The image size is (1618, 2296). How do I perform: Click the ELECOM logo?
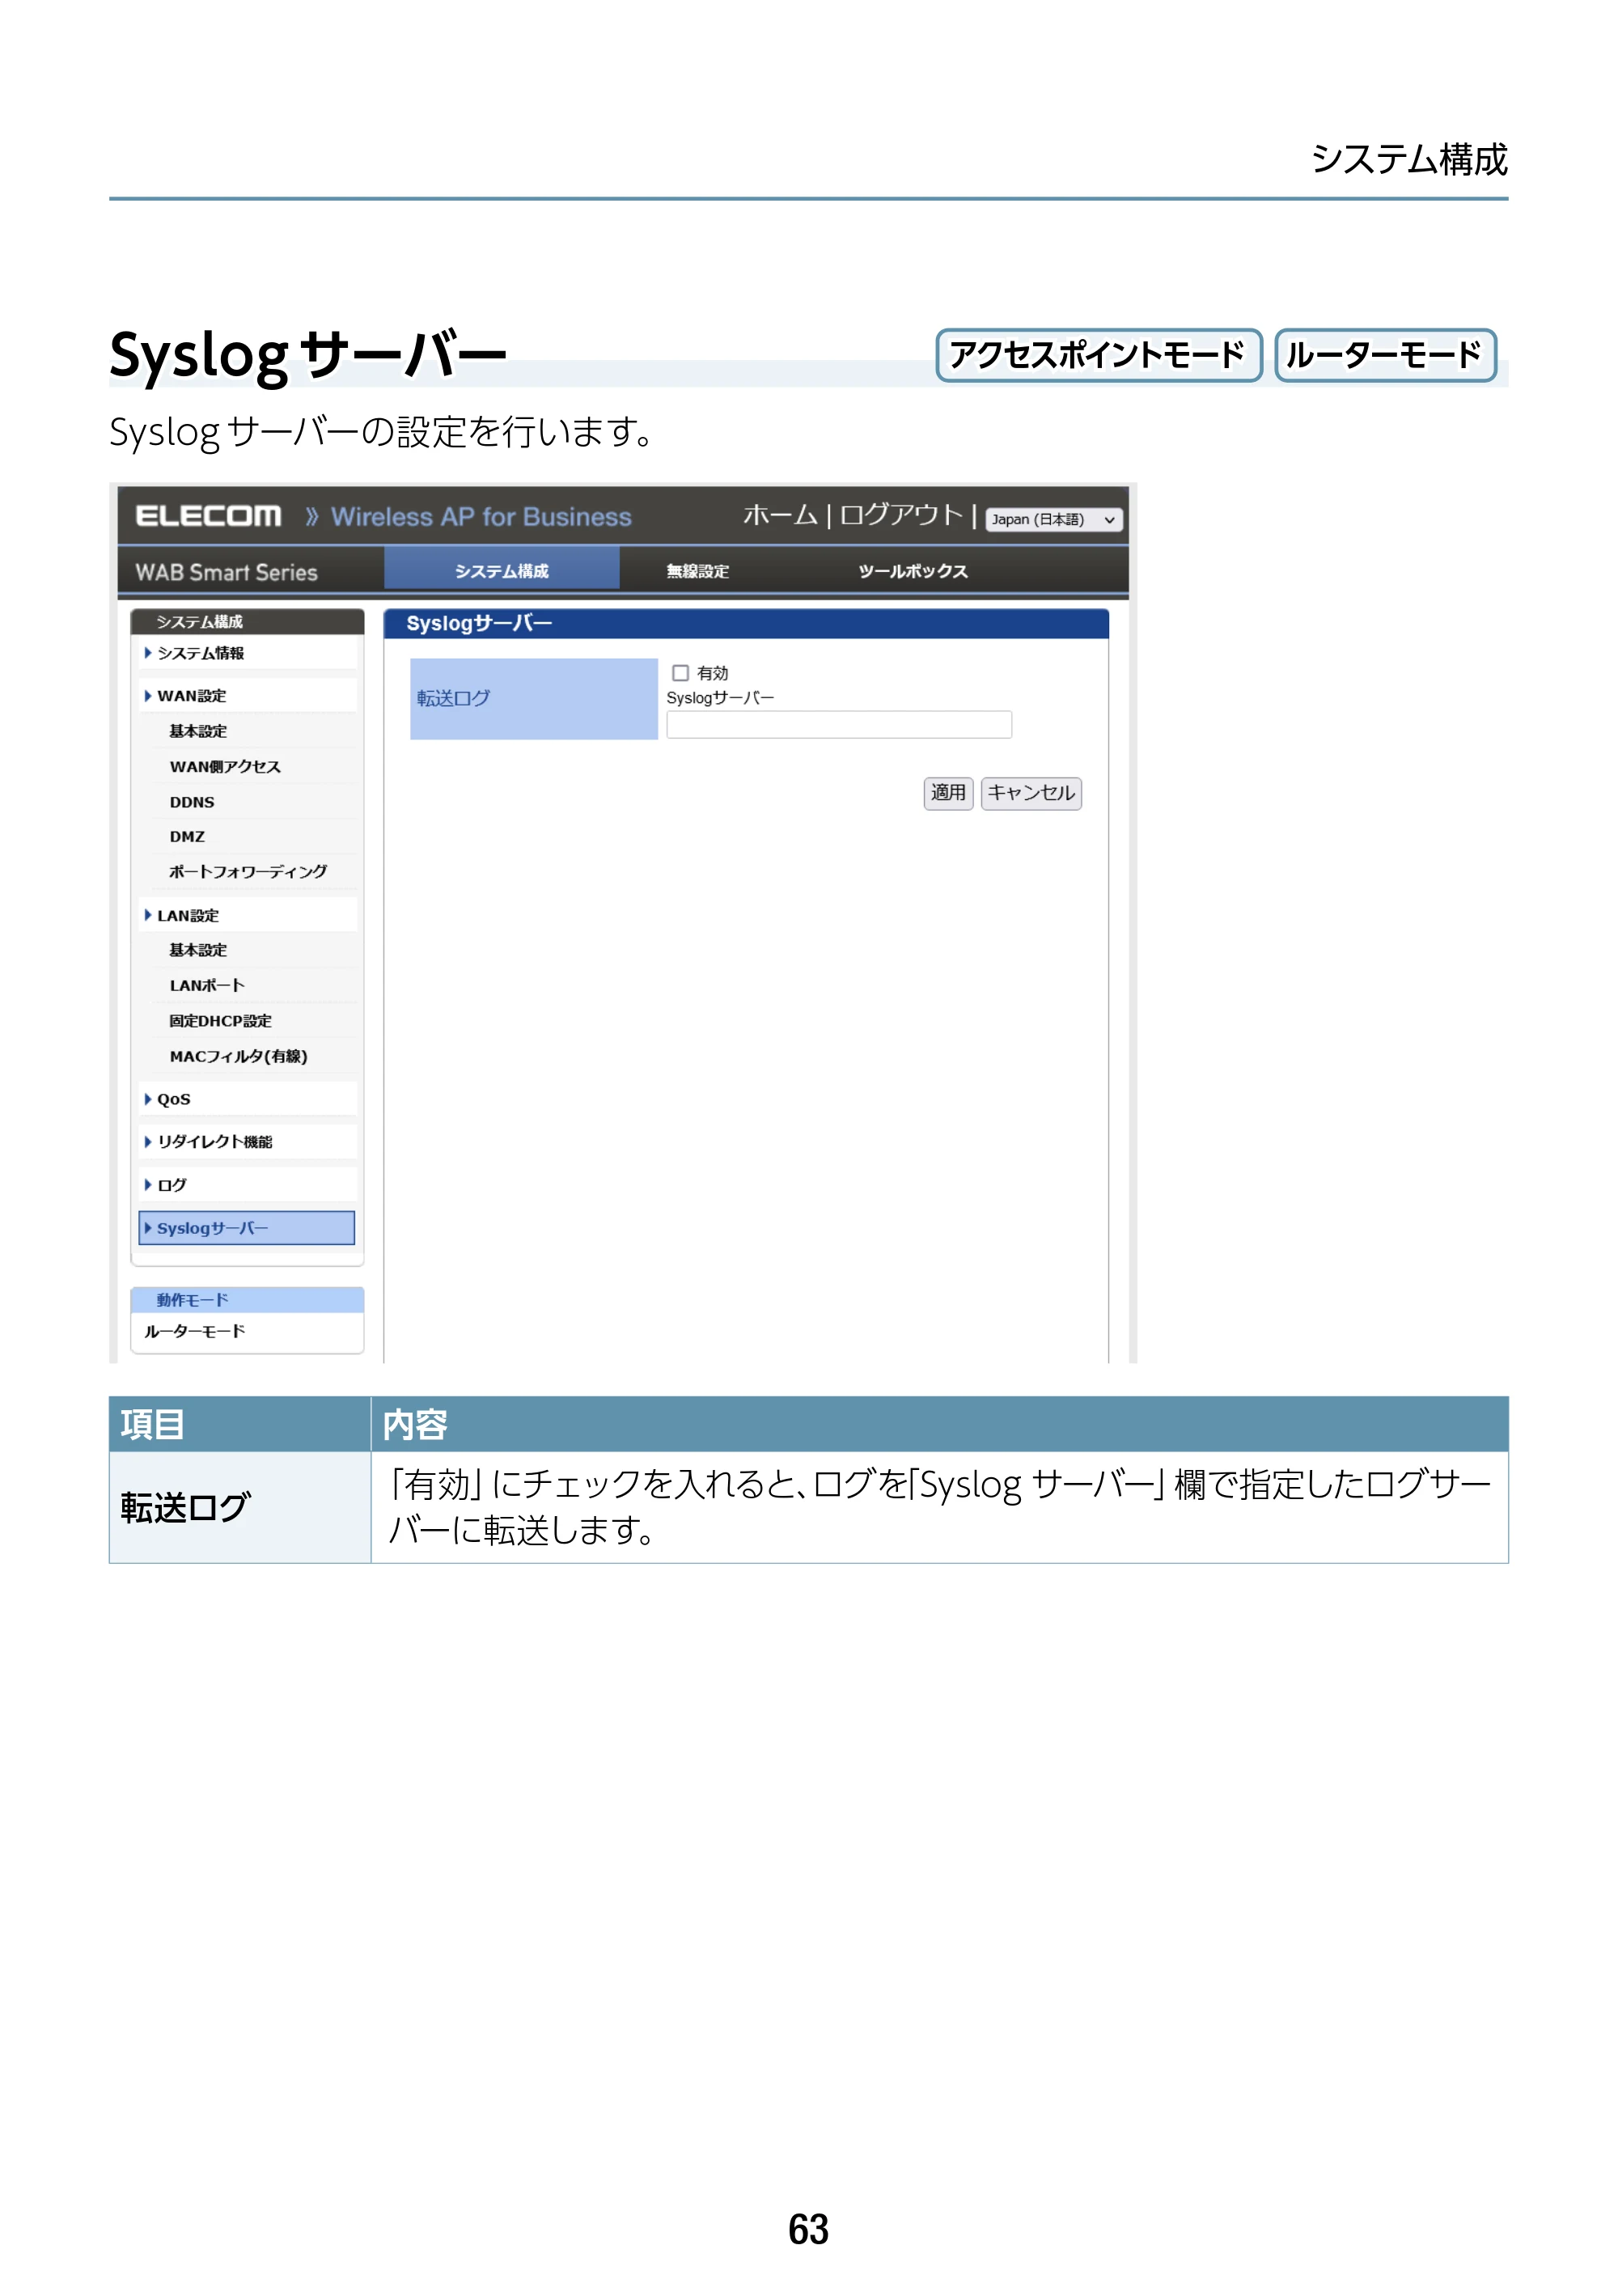(208, 516)
